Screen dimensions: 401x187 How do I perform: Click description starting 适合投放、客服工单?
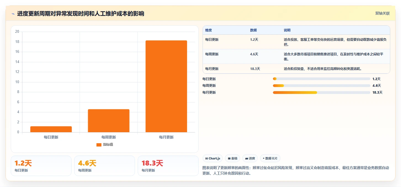point(335,42)
